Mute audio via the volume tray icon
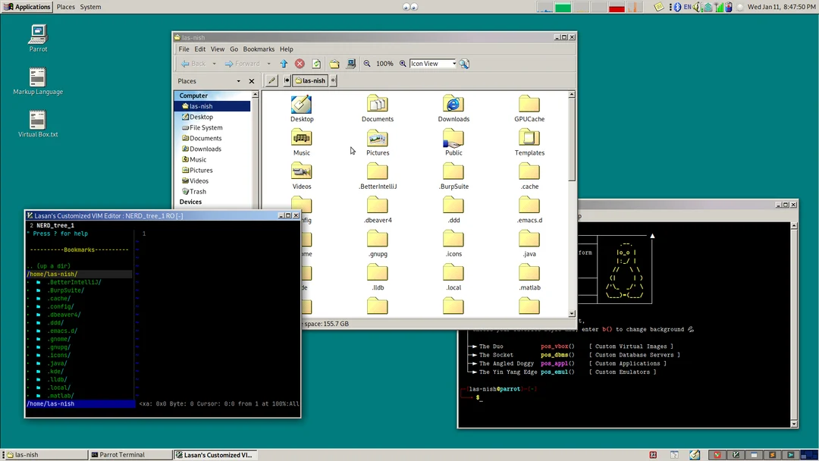Image resolution: width=819 pixels, height=461 pixels. 696,7
